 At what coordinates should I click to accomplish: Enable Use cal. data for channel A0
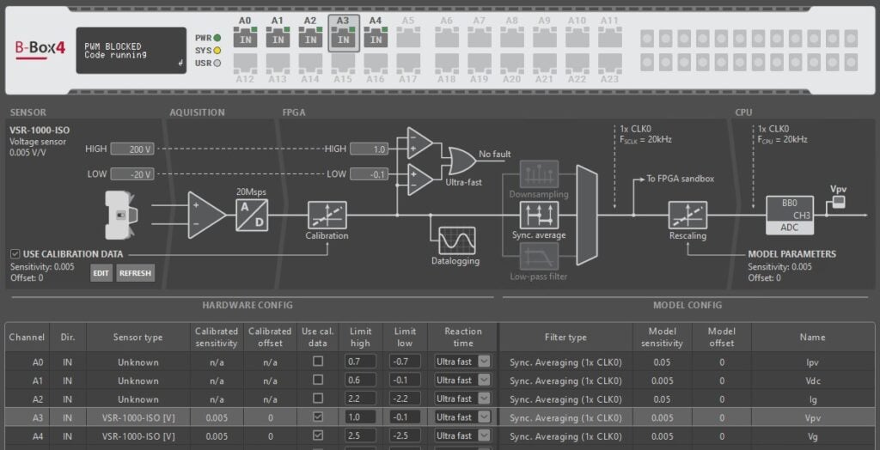[x=318, y=362]
